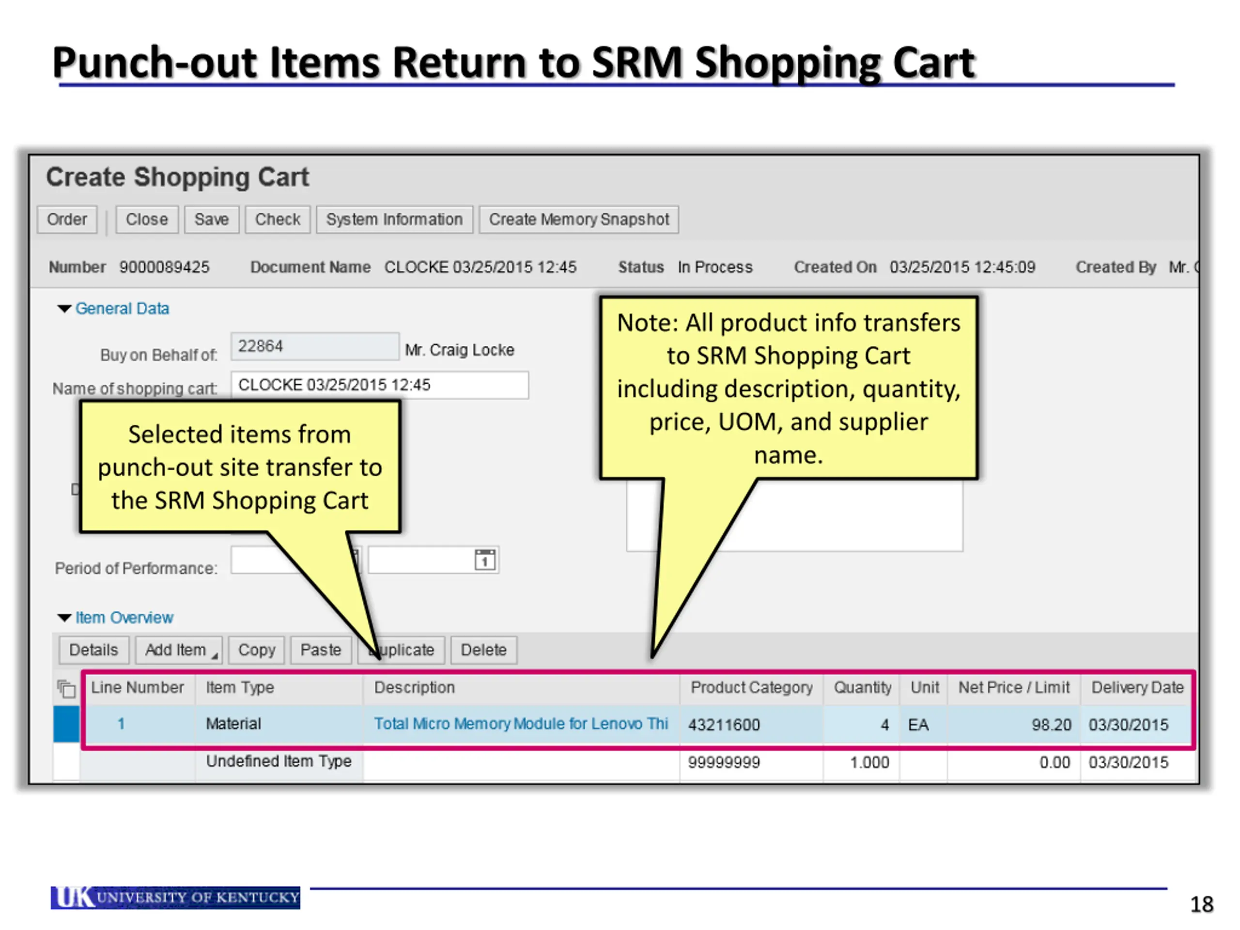Image resolution: width=1240 pixels, height=930 pixels.
Task: Click the Buy on Behalf of field
Action: click(x=315, y=346)
